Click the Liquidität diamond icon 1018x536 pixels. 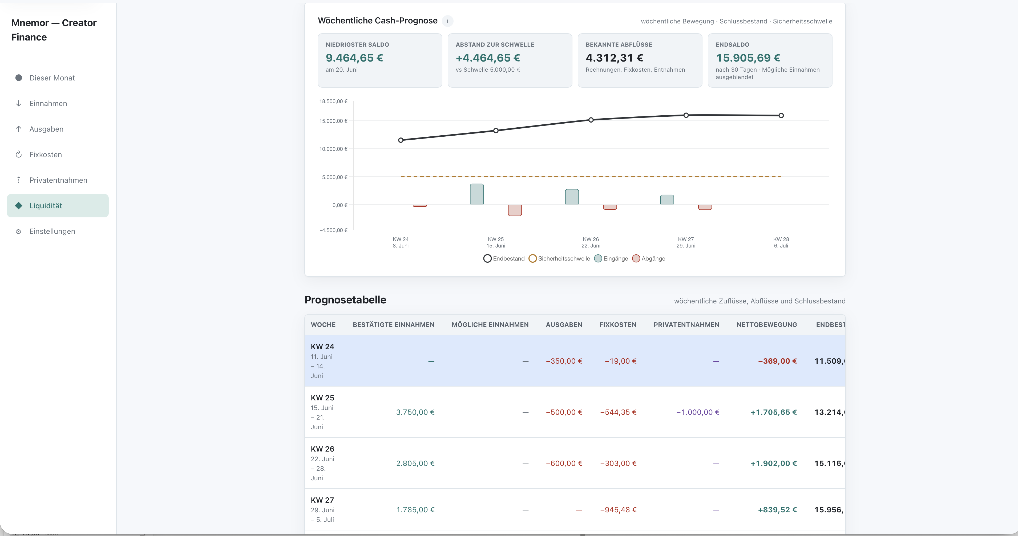[19, 206]
